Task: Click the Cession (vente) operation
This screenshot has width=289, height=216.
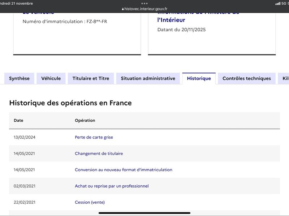Action: 90,202
